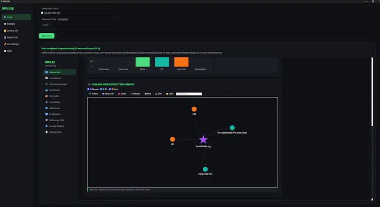Toggle Domain nodes visibility checkbox
The height and width of the screenshot is (207, 380).
click(88, 89)
